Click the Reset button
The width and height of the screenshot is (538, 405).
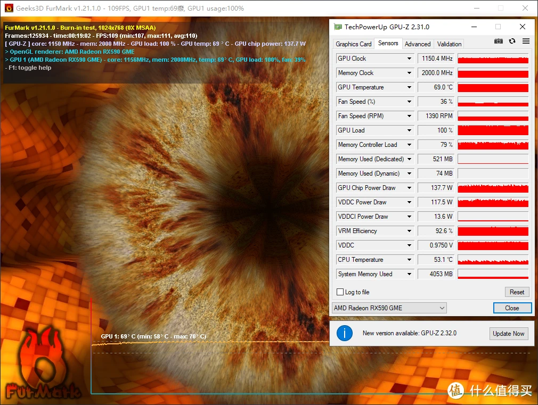point(517,292)
